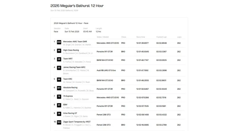
Task: Click the Arise Racing GT team name
Action: pyautogui.click(x=70, y=113)
